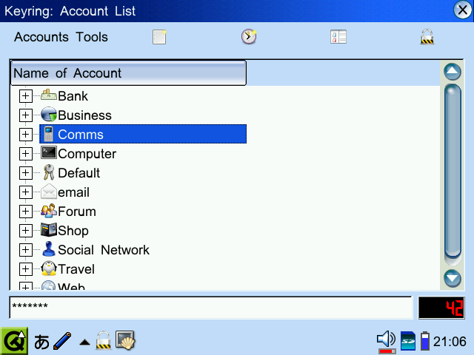
Task: Click the speaker volume icon
Action: [386, 340]
